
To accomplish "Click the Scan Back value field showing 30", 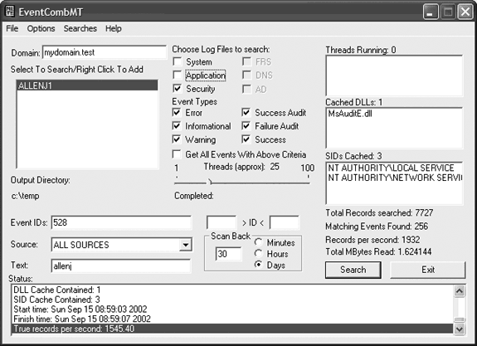I will (x=228, y=254).
